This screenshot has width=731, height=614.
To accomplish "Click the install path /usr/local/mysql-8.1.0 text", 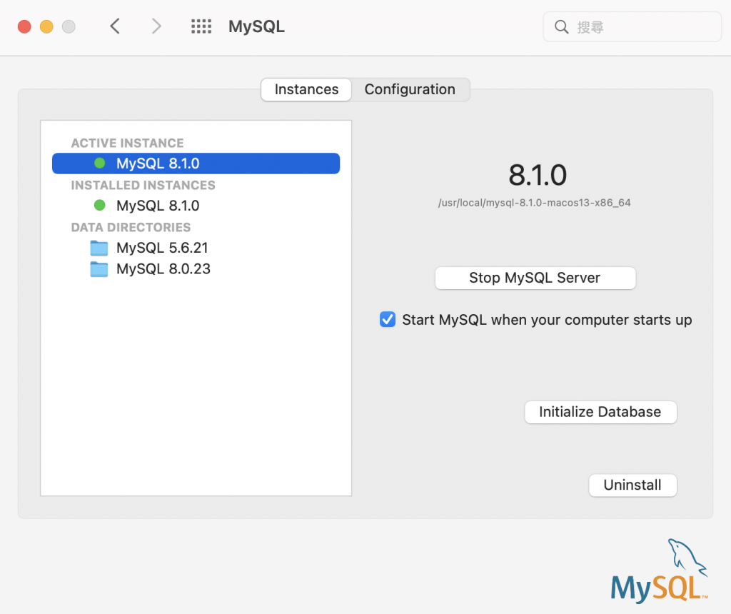I will point(534,203).
